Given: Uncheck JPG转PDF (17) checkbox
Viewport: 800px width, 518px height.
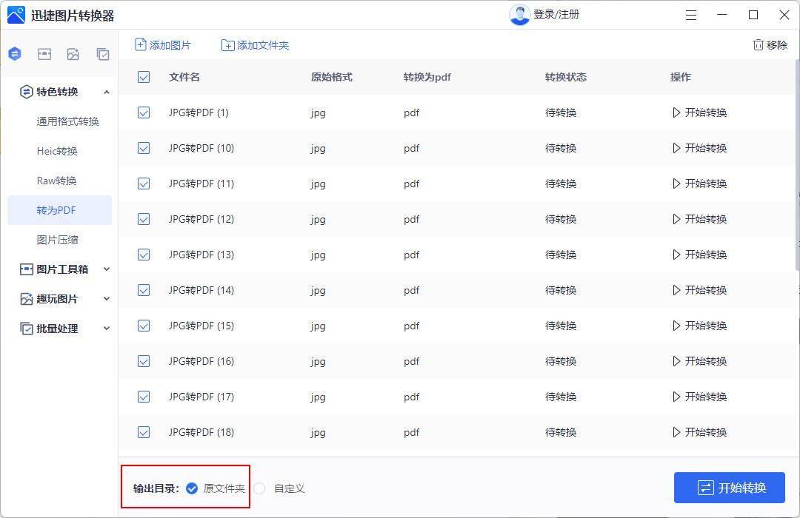Looking at the screenshot, I should point(144,397).
